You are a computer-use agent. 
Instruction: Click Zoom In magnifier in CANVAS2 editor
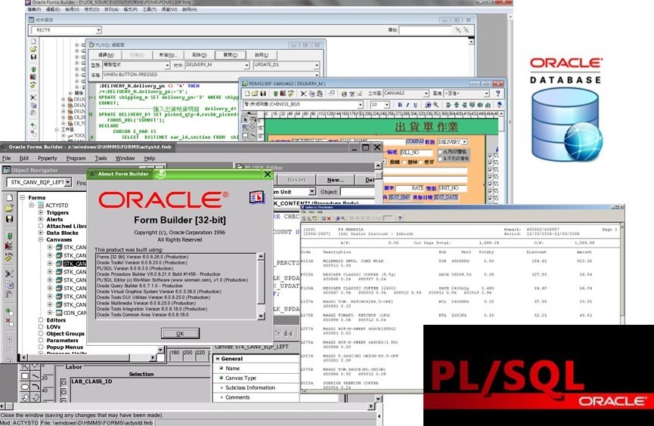[x=428, y=105]
